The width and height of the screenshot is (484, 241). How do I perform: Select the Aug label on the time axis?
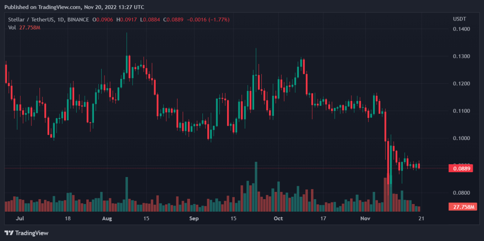[106, 218]
